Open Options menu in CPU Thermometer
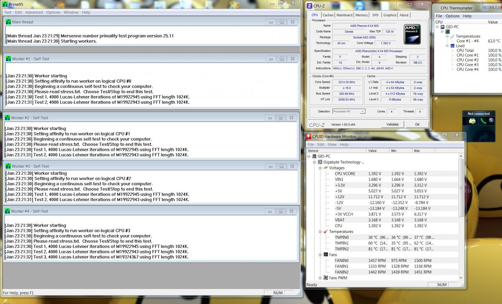 pos(452,16)
